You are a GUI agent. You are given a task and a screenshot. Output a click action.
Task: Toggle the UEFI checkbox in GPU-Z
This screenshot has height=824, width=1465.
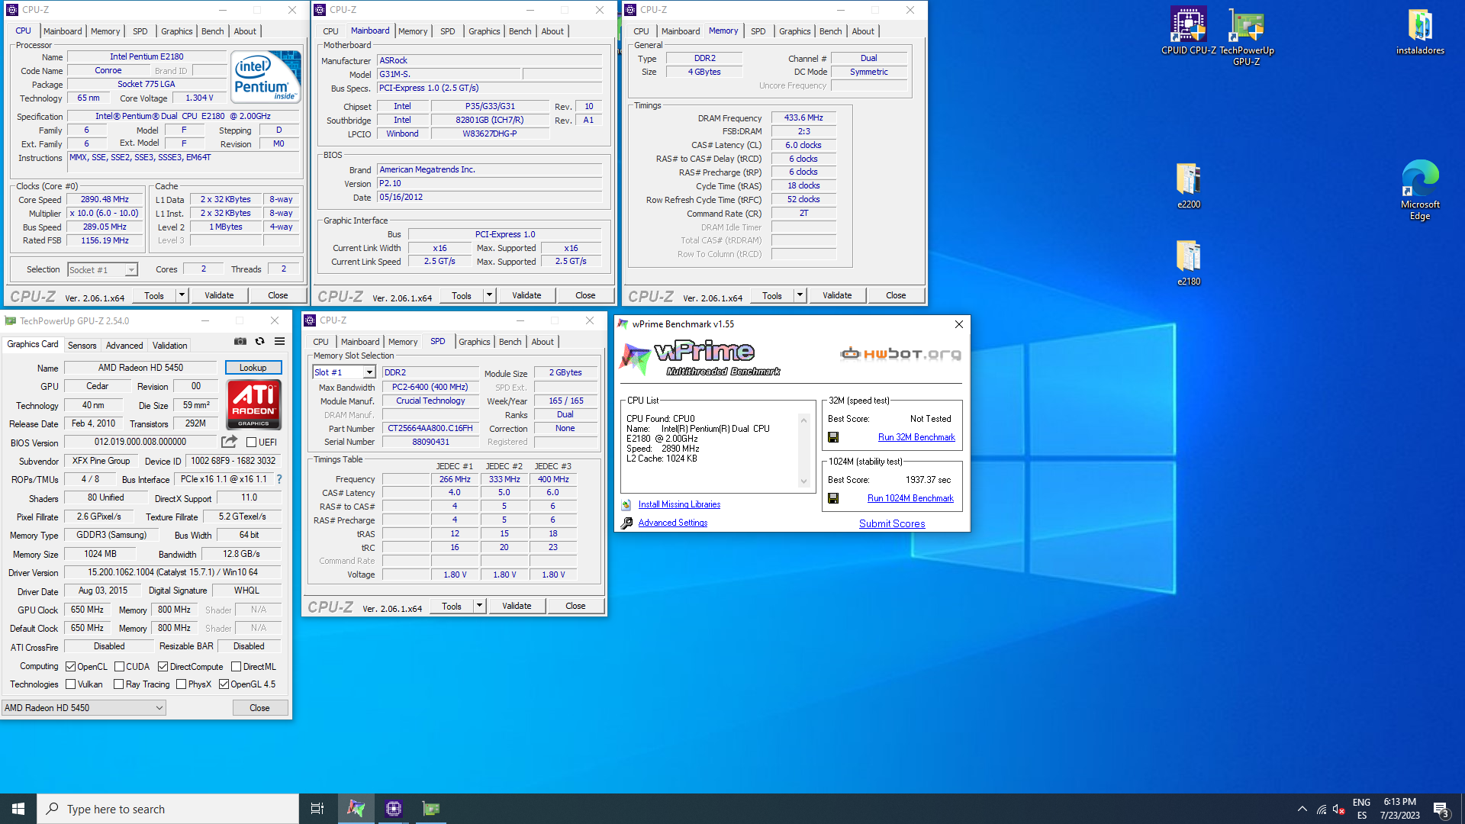coord(251,443)
